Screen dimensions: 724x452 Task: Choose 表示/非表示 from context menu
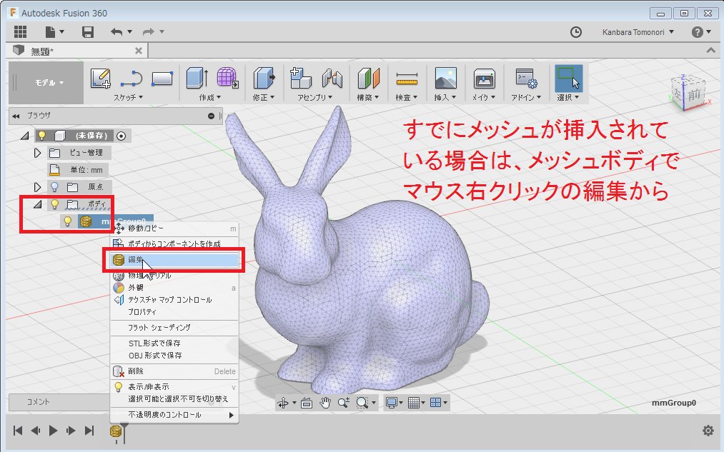click(174, 387)
